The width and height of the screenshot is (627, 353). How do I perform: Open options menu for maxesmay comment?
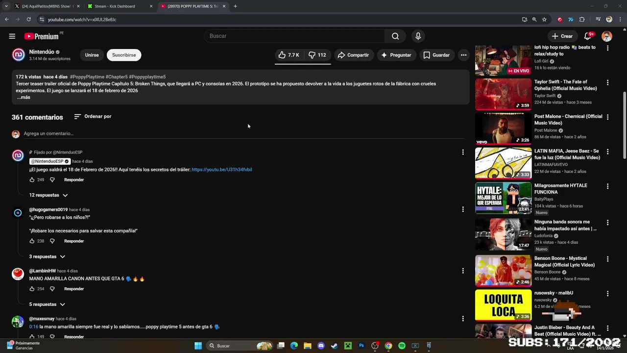click(x=463, y=319)
